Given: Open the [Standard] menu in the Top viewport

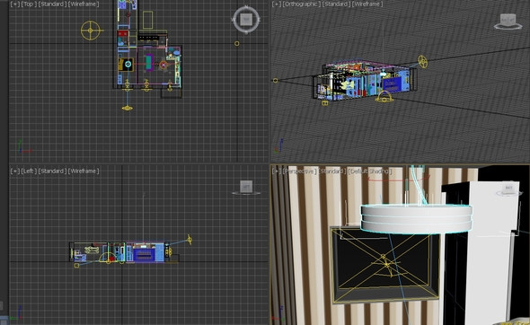Looking at the screenshot, I should 52,4.
